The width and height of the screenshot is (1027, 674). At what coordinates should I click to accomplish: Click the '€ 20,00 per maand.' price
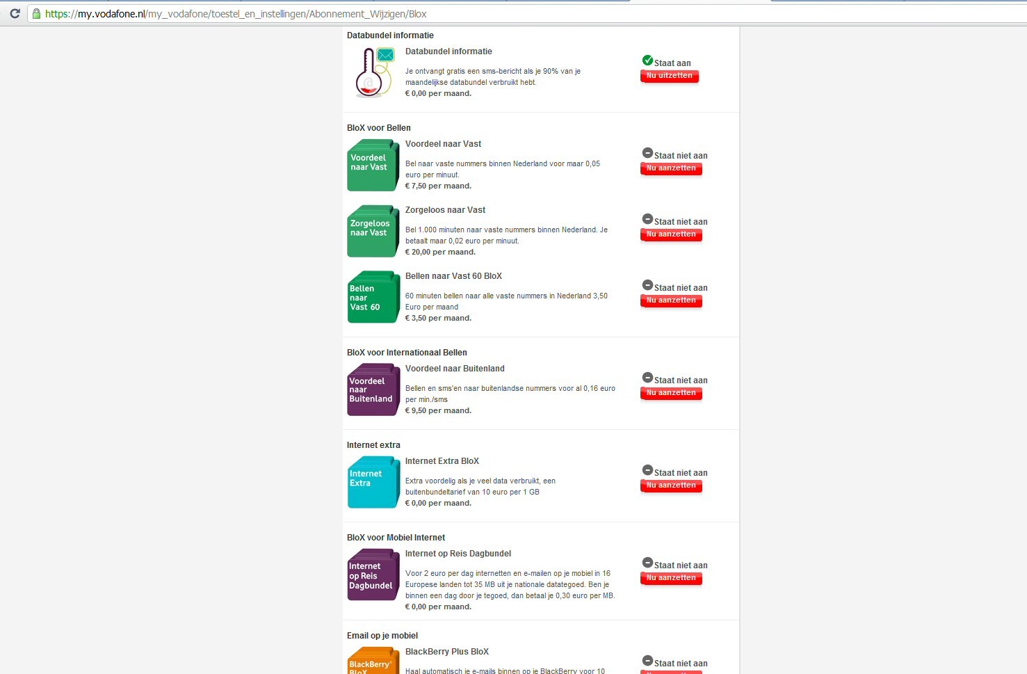tap(441, 252)
